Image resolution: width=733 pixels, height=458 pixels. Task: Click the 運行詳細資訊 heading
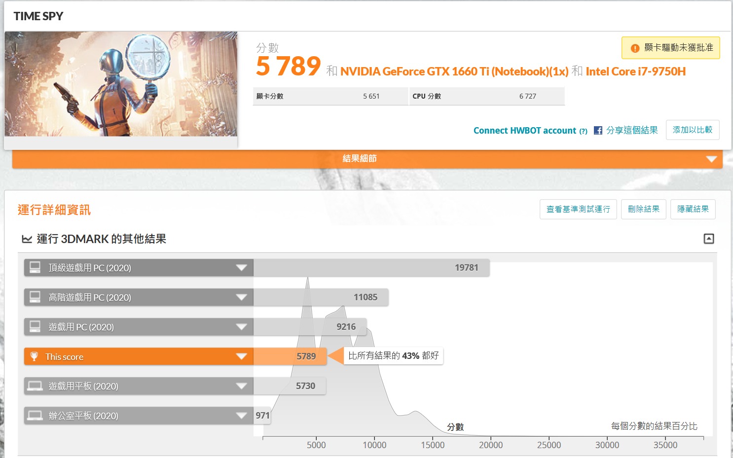pyautogui.click(x=54, y=210)
